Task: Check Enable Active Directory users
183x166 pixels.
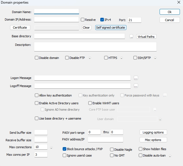Action: (x=37, y=103)
